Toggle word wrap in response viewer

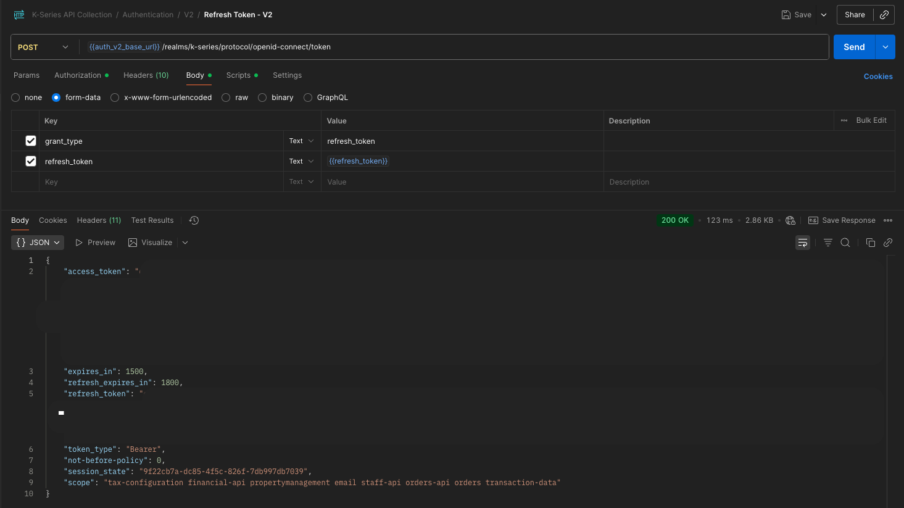tap(802, 243)
